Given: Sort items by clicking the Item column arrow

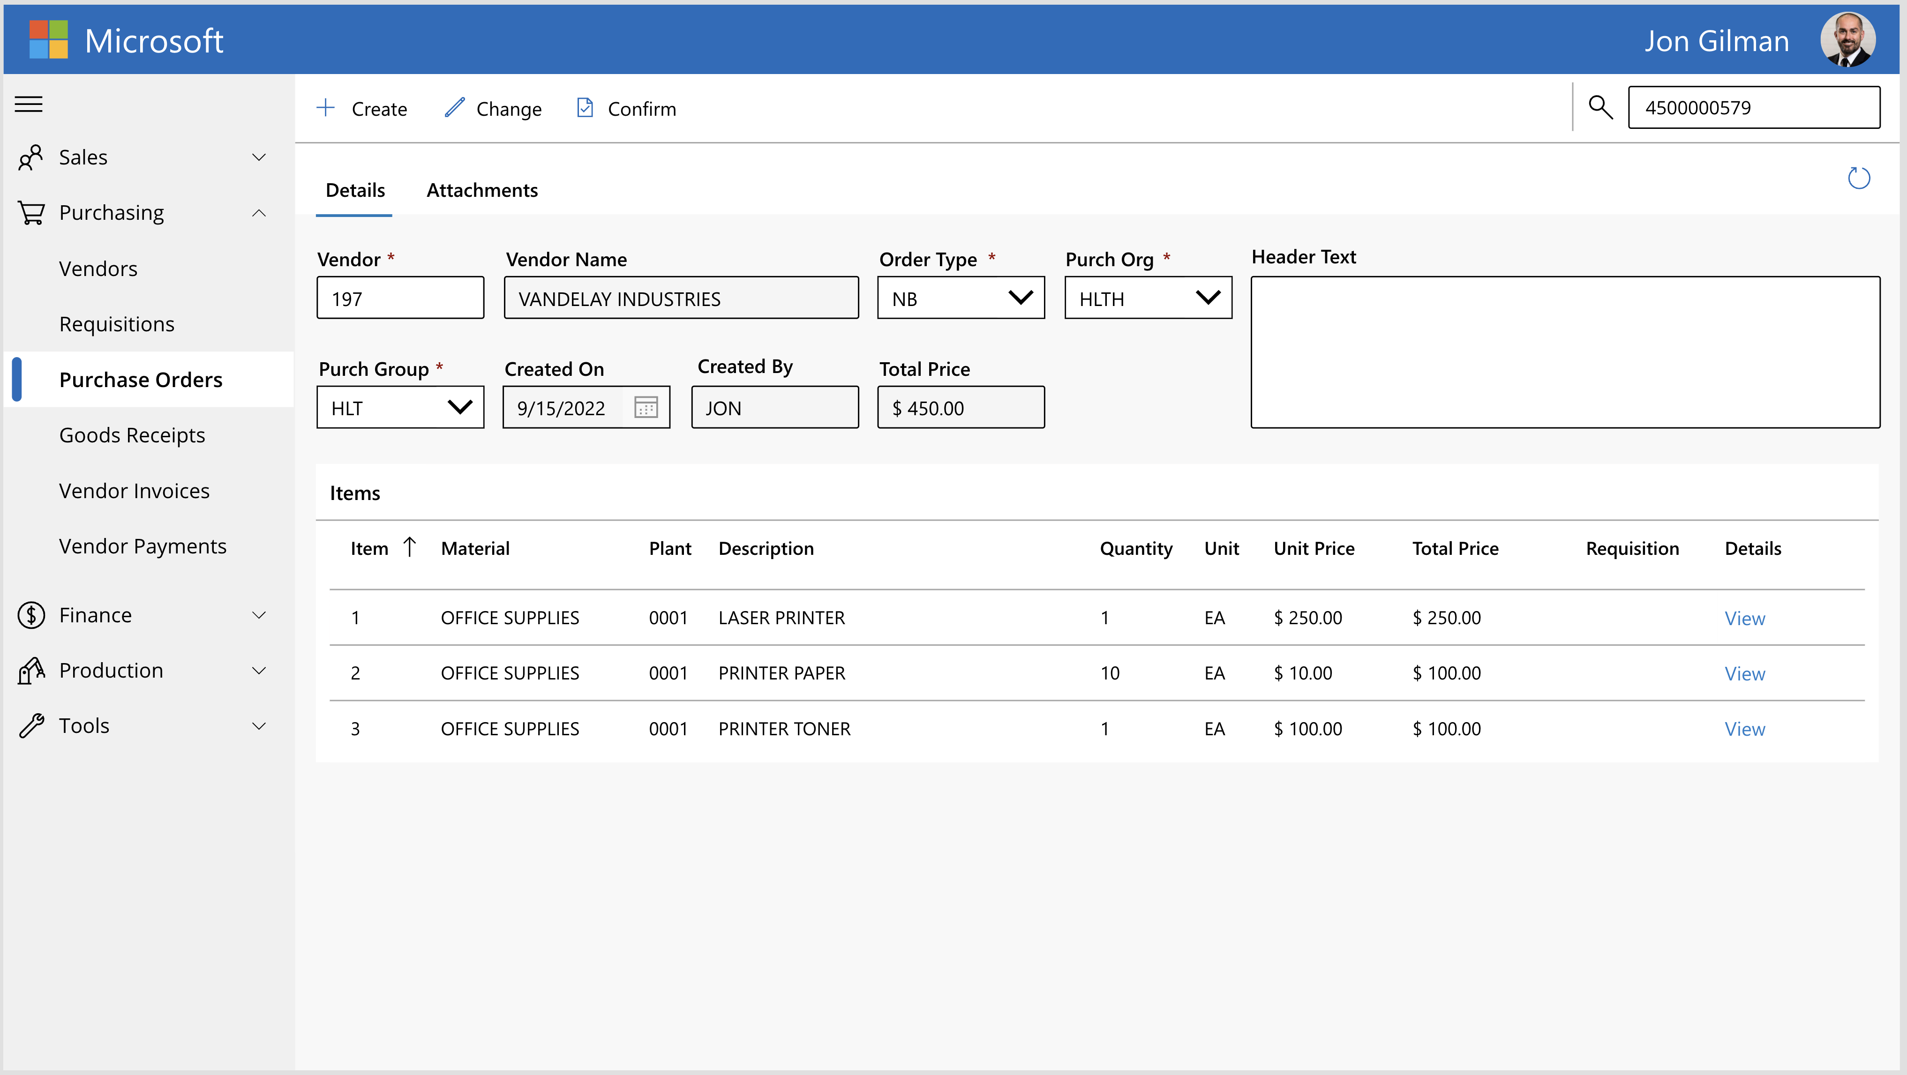Looking at the screenshot, I should click(409, 547).
